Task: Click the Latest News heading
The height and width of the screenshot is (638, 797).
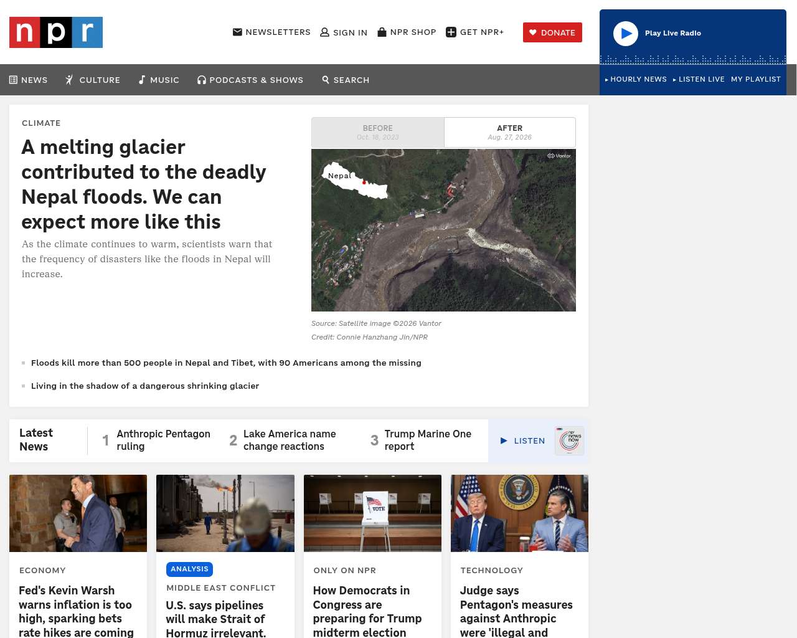Action: (x=36, y=440)
